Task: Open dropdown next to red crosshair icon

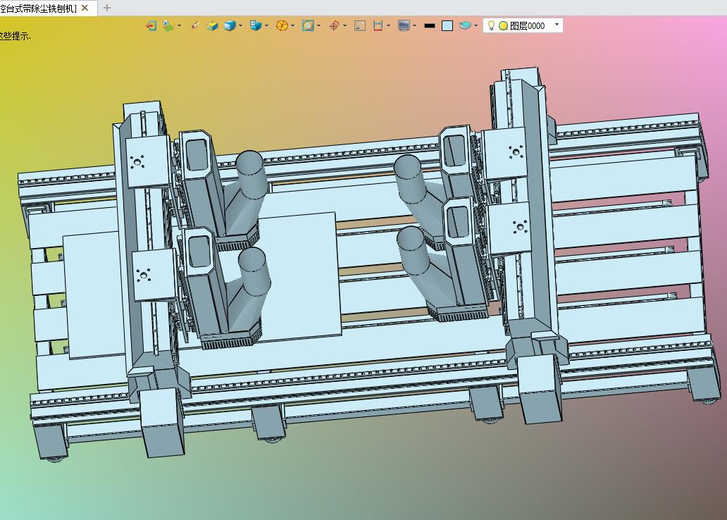Action: tap(344, 25)
